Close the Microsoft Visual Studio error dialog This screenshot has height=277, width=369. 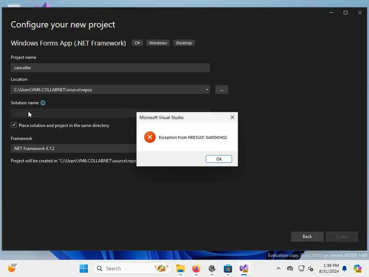[232, 117]
